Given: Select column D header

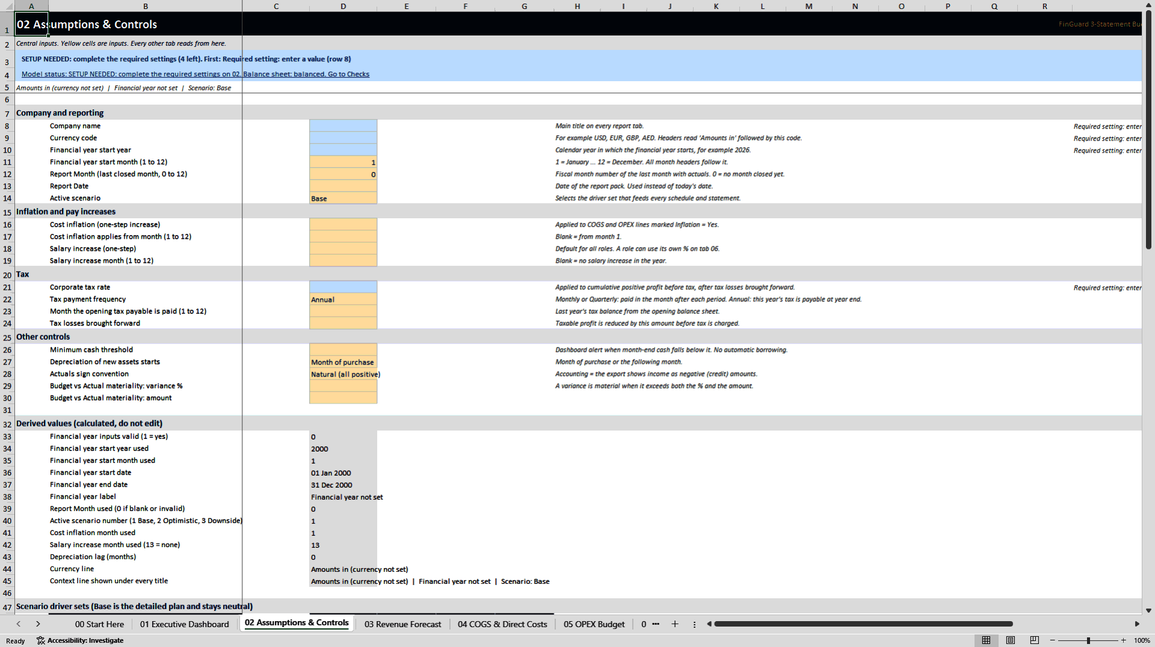Looking at the screenshot, I should coord(343,6).
